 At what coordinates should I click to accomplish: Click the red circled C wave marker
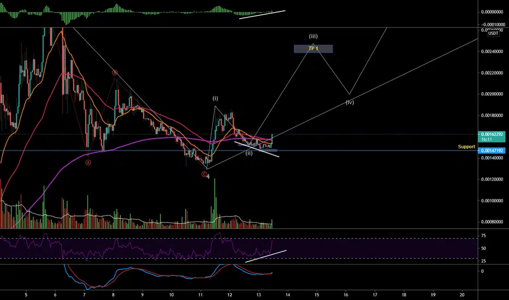tap(204, 175)
